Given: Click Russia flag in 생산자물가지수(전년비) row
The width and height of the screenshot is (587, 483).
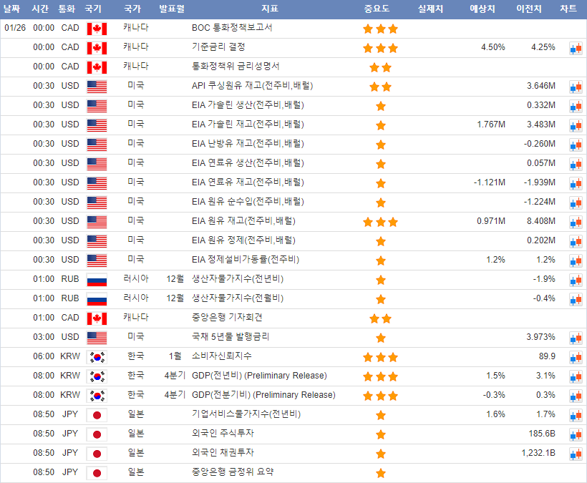Looking at the screenshot, I should [96, 280].
